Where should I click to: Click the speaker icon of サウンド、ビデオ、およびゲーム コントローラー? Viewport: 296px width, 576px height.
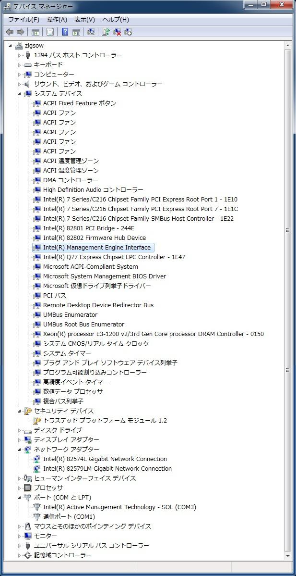tap(28, 84)
